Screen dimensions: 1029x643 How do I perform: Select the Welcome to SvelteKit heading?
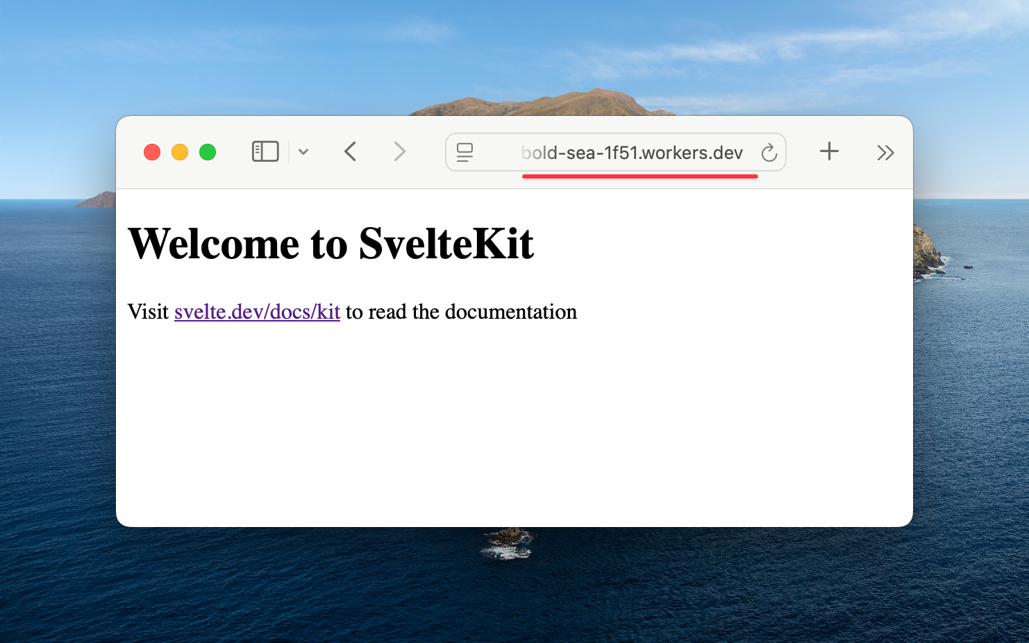(x=331, y=244)
